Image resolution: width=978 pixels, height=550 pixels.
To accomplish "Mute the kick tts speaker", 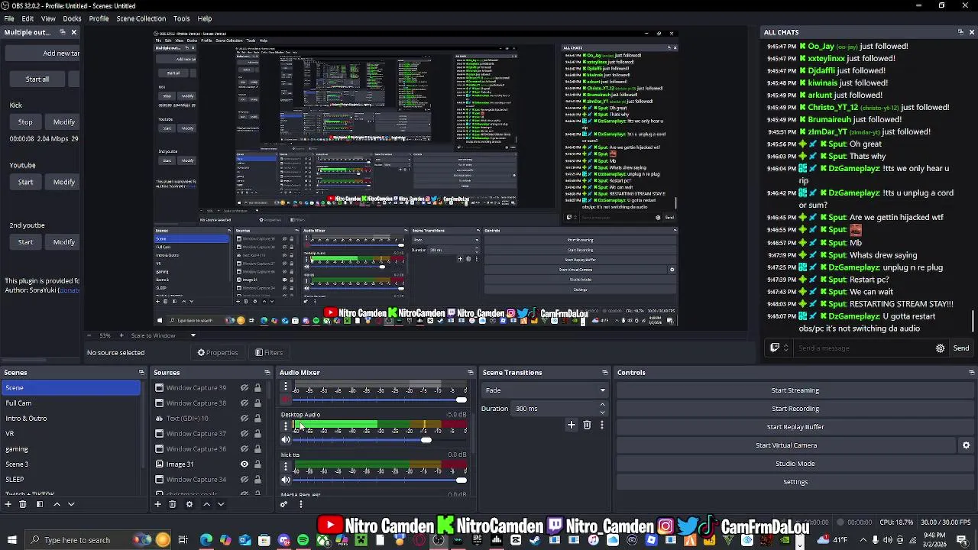I will pos(286,480).
